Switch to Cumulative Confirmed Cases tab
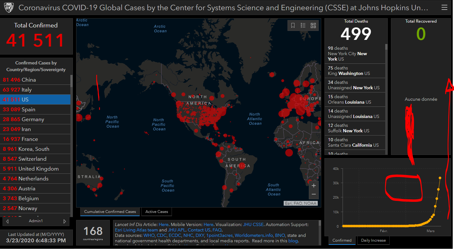The image size is (454, 249). pyautogui.click(x=110, y=211)
